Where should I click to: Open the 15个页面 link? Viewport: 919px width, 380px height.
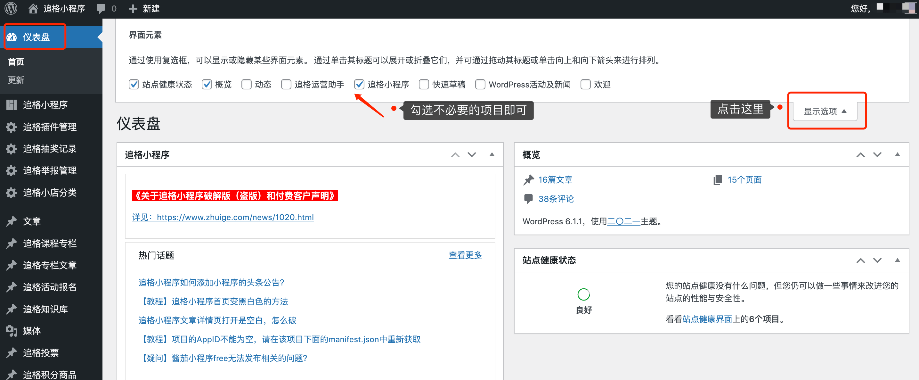pyautogui.click(x=744, y=180)
